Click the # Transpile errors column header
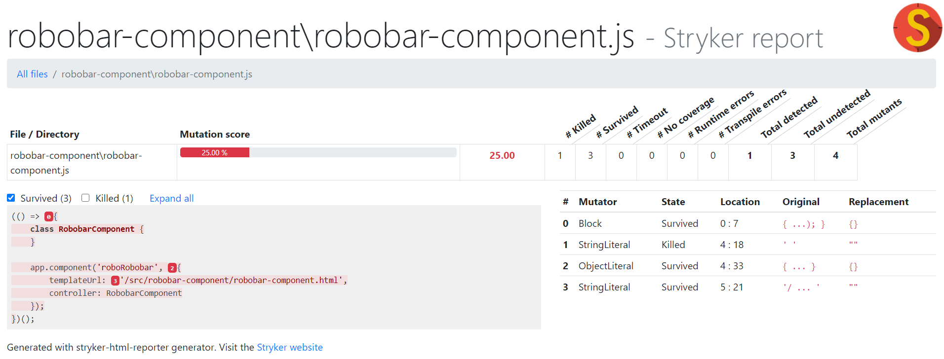This screenshot has height=359, width=944. [752, 114]
